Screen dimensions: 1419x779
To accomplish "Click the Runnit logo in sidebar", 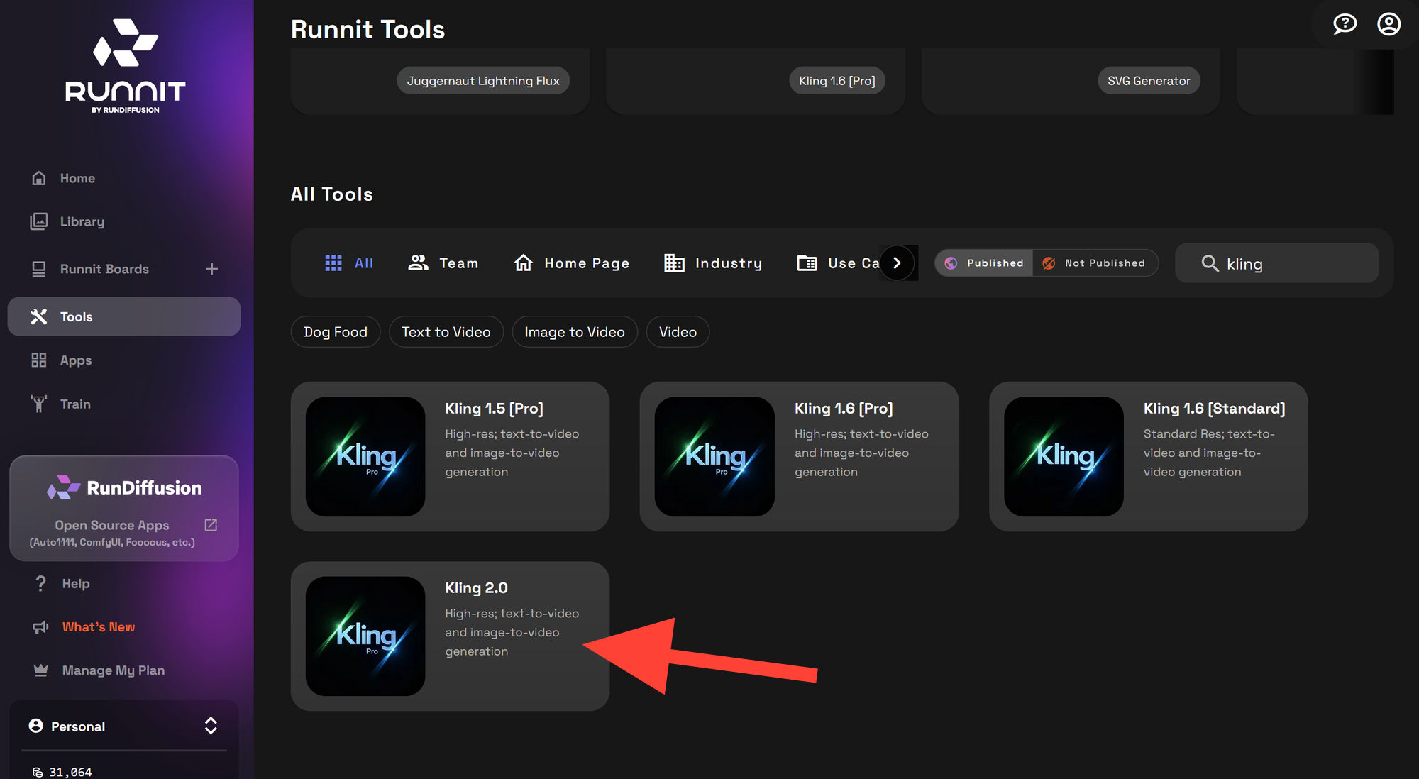I will 126,66.
